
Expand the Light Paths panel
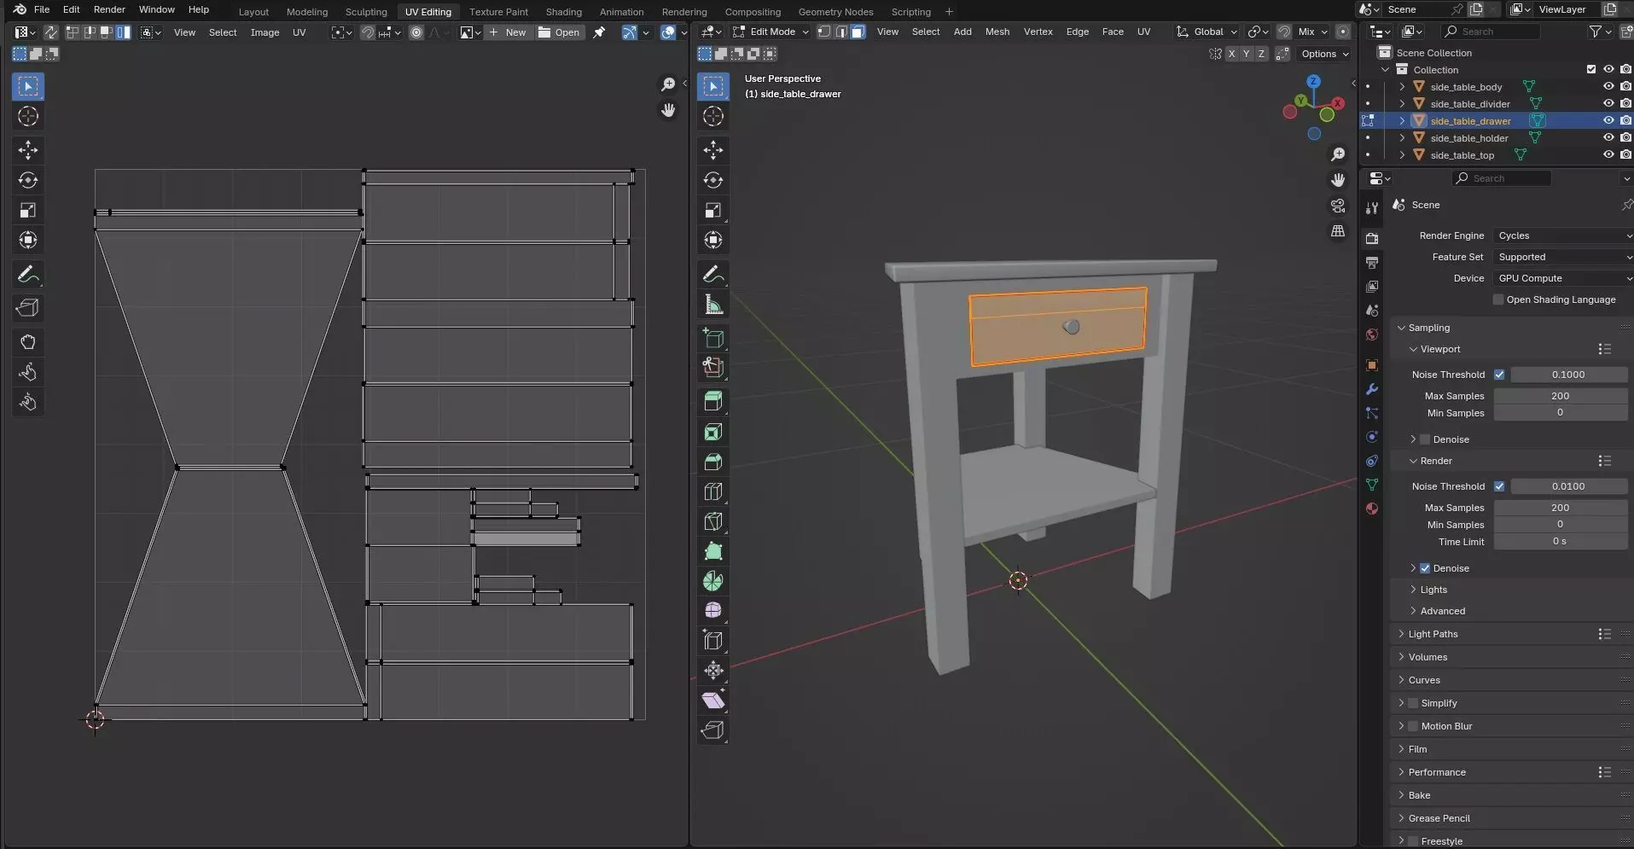pos(1433,634)
